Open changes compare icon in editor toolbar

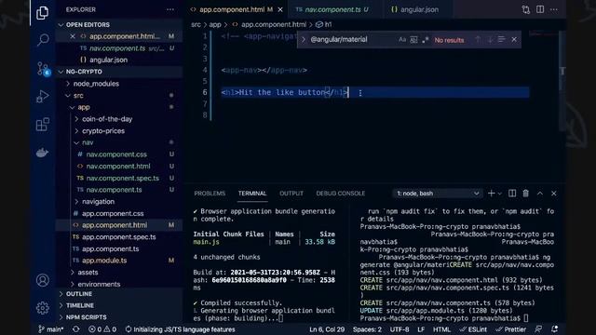(525, 9)
